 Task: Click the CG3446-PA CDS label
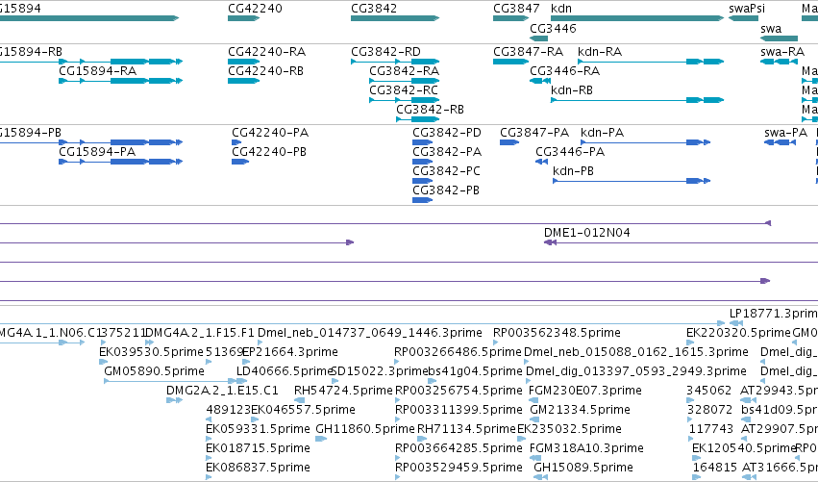point(570,152)
